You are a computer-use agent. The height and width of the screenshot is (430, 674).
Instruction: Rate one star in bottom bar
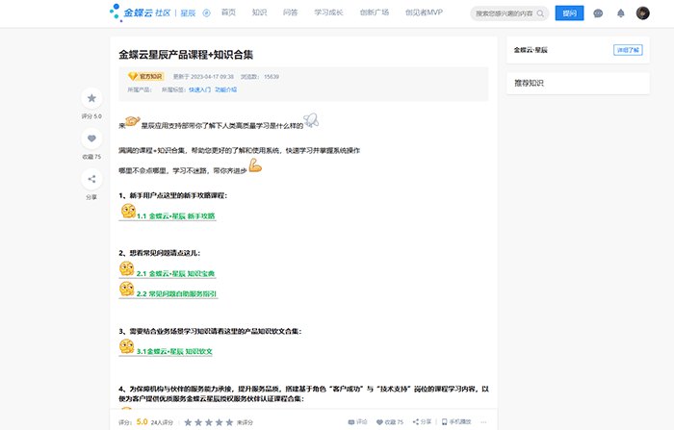click(188, 422)
